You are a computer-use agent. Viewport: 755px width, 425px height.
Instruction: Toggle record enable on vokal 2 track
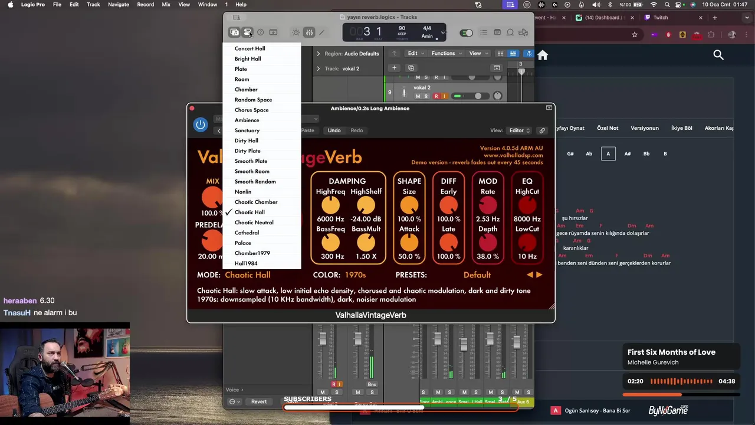click(436, 96)
